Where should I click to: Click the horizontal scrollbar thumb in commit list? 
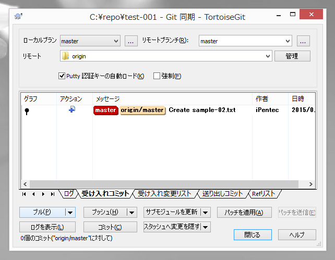[x=164, y=184]
